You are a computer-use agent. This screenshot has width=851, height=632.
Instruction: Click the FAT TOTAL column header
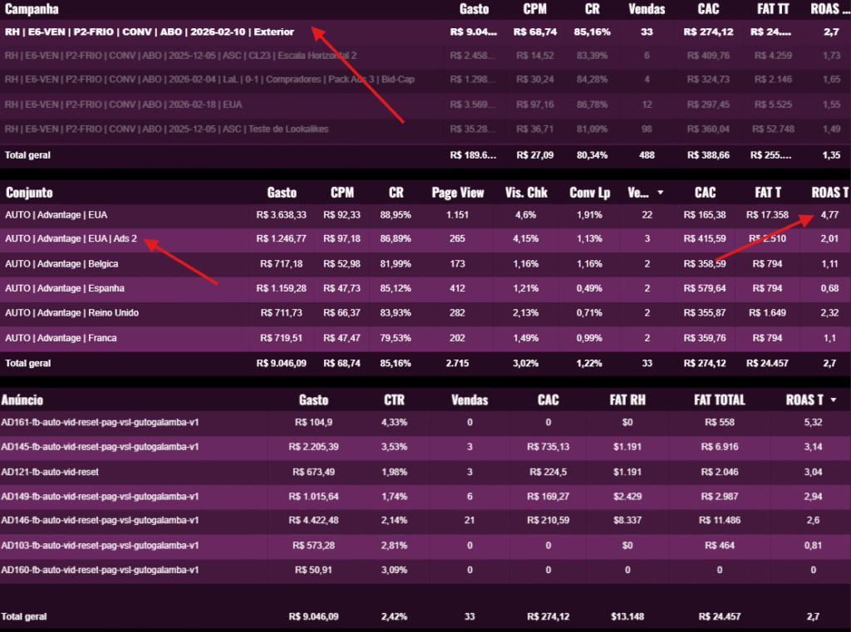pyautogui.click(x=719, y=400)
